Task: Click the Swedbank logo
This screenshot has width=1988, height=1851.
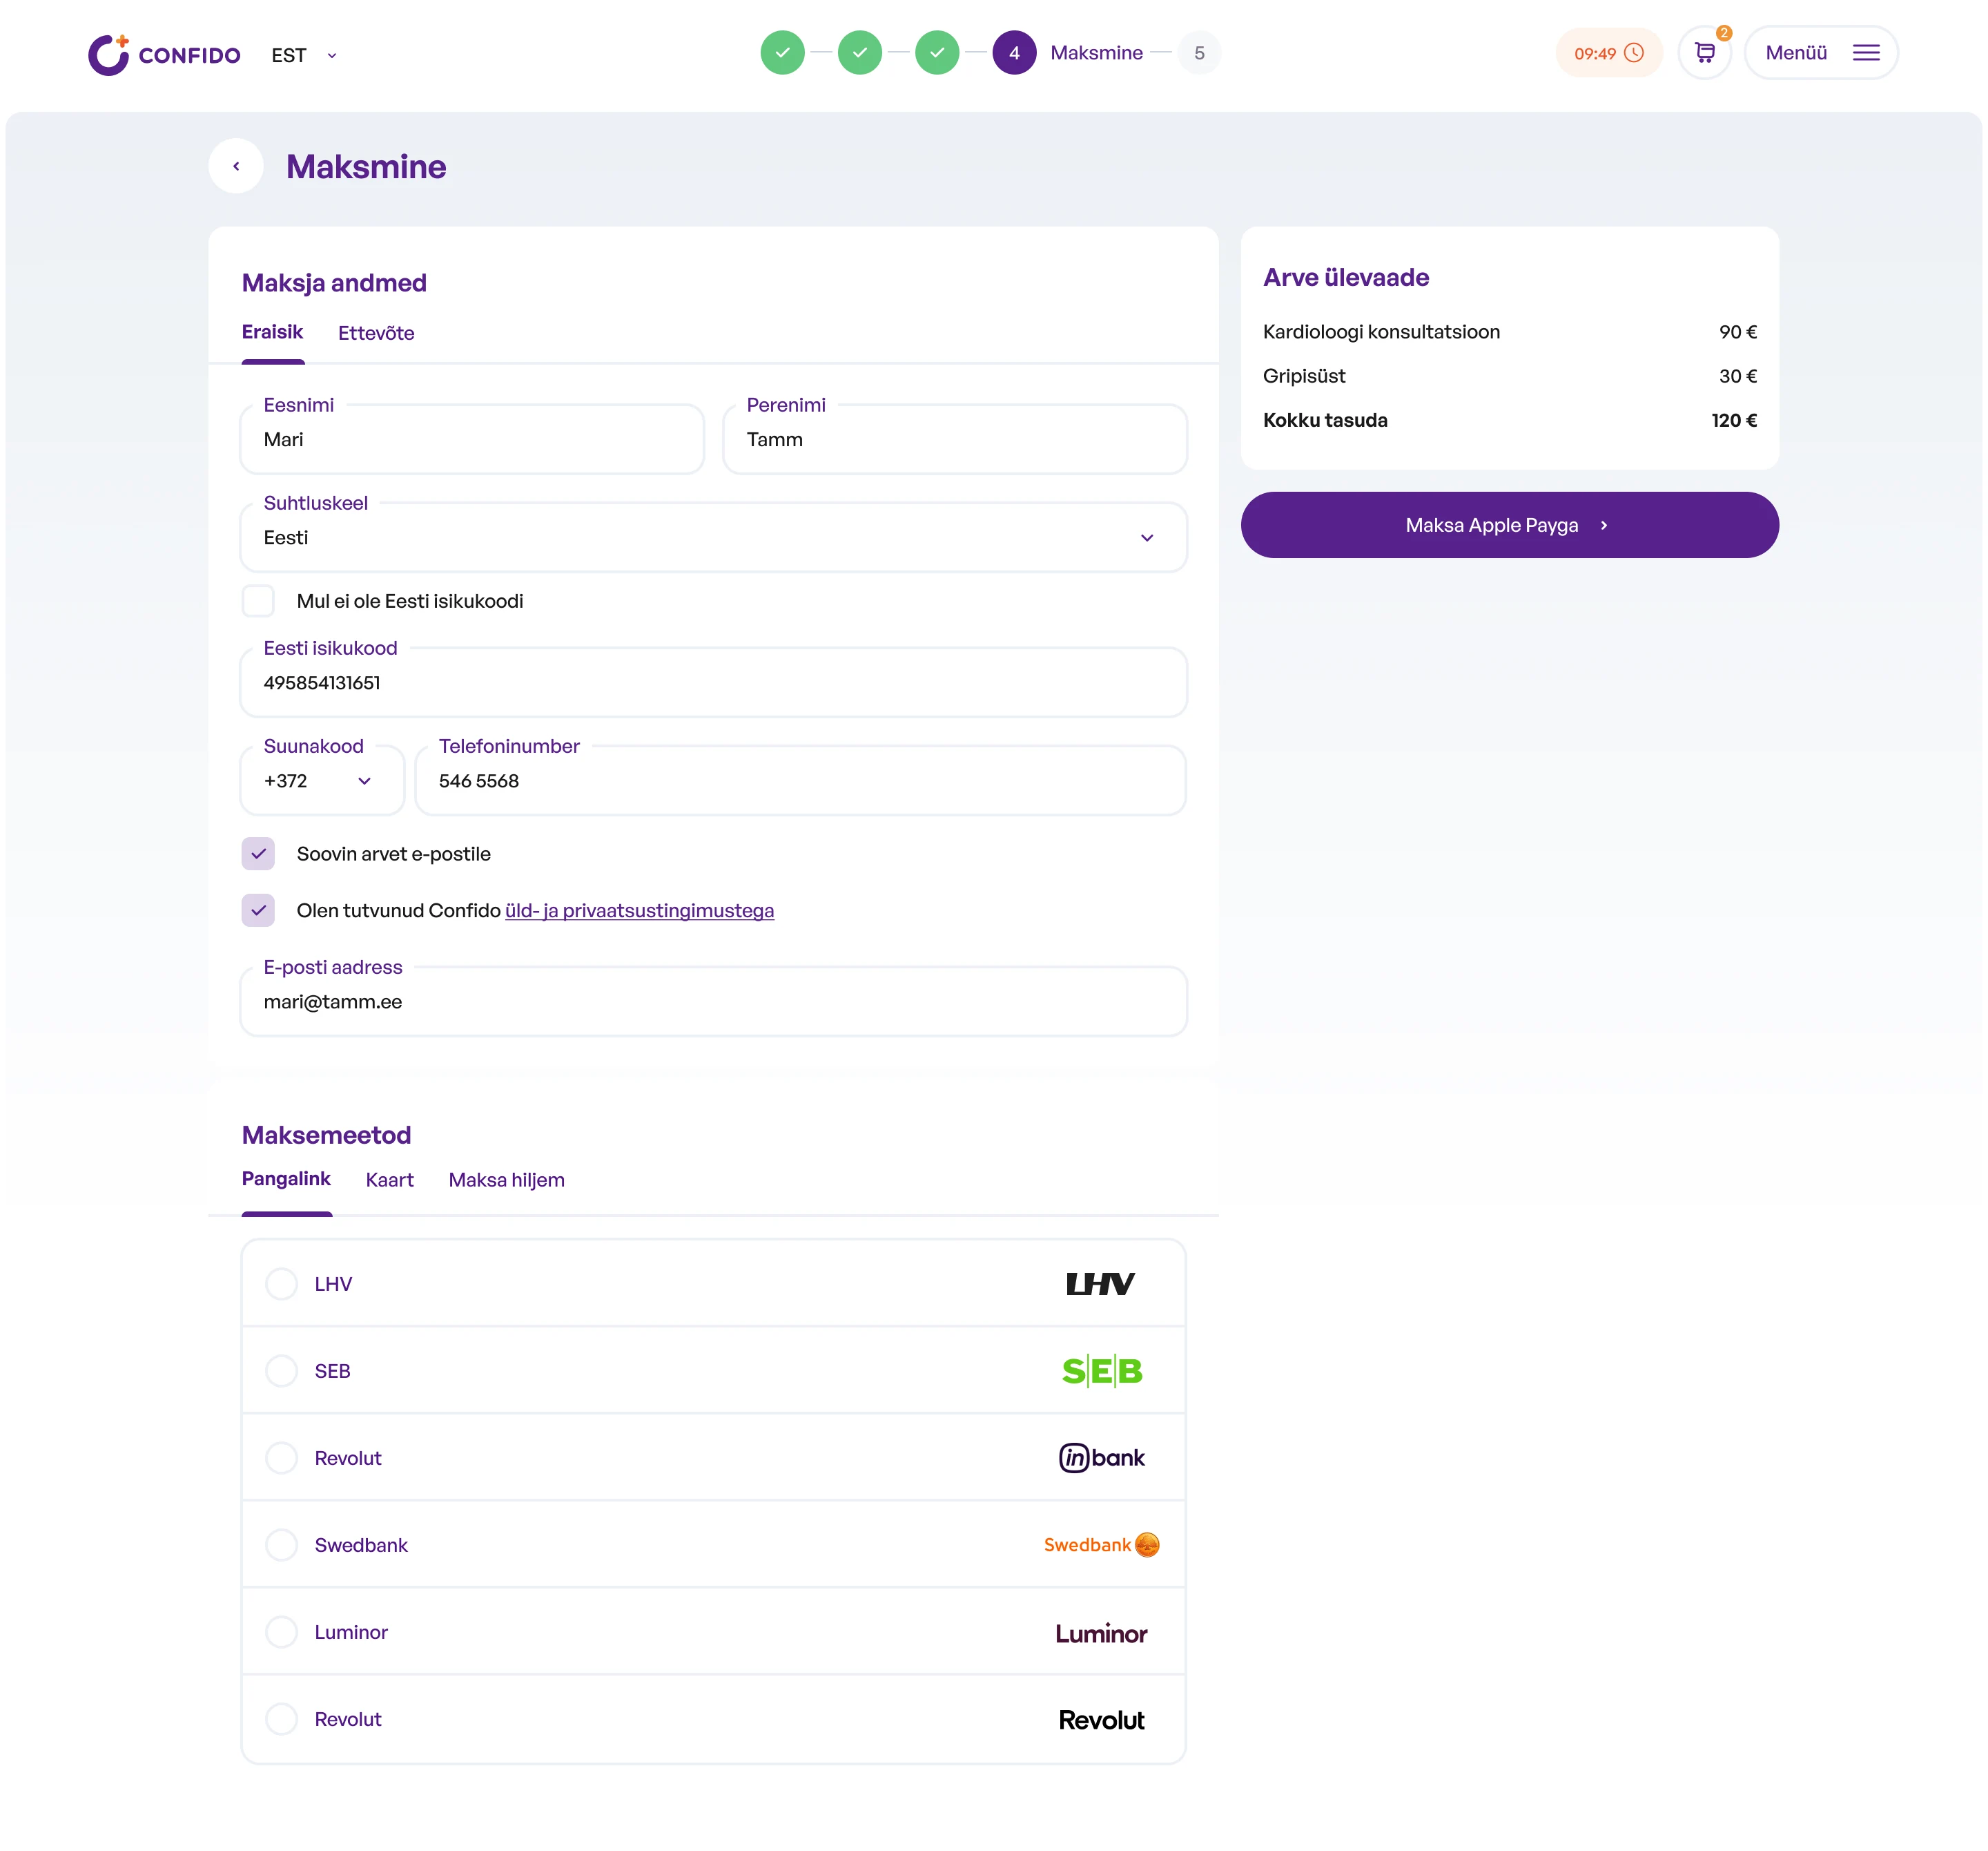Action: click(x=1100, y=1545)
